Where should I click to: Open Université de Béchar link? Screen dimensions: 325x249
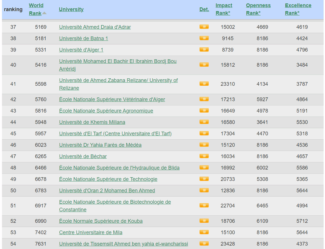click(x=83, y=156)
